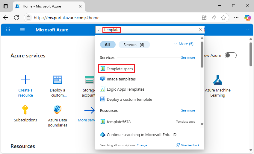Open the Microsoft apps waffle launcher

point(8,29)
